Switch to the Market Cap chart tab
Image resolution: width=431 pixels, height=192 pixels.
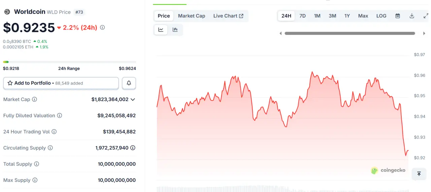click(192, 16)
